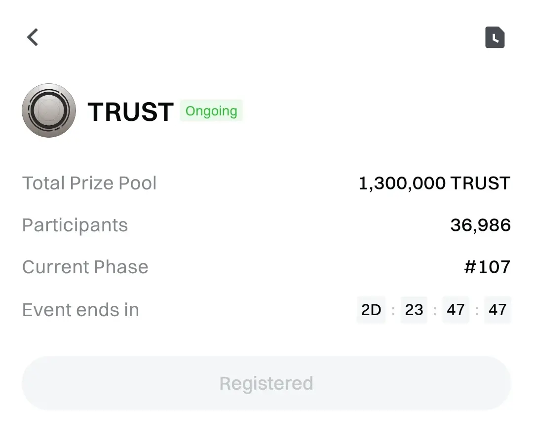Click the Event ends in label
533x438 pixels.
pyautogui.click(x=80, y=310)
